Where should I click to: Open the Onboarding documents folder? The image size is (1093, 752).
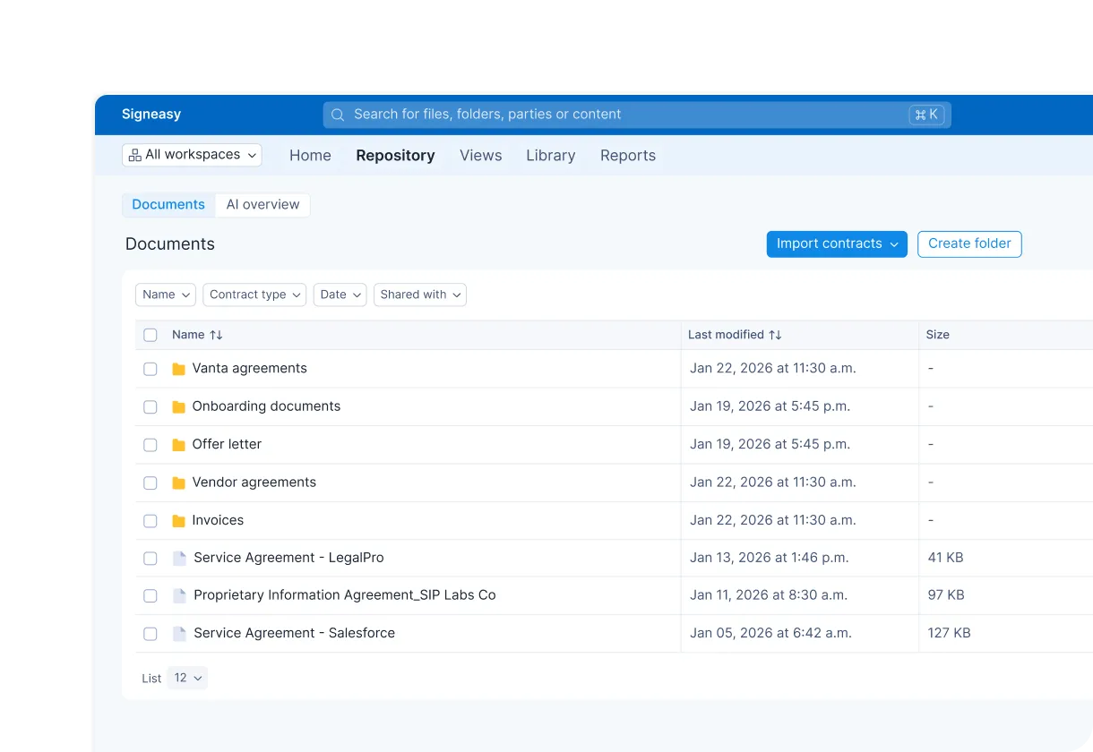click(x=266, y=406)
